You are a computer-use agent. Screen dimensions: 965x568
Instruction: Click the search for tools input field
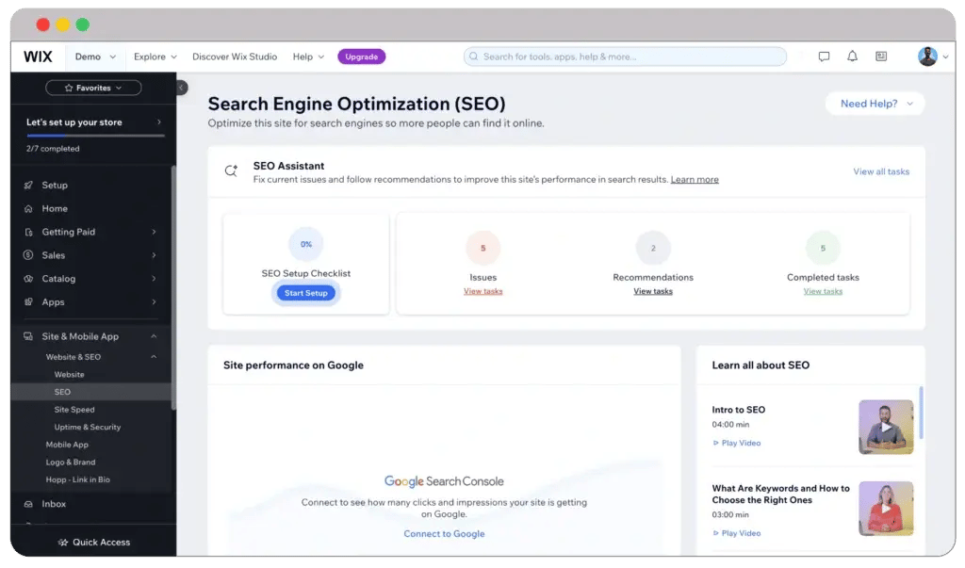pyautogui.click(x=625, y=57)
